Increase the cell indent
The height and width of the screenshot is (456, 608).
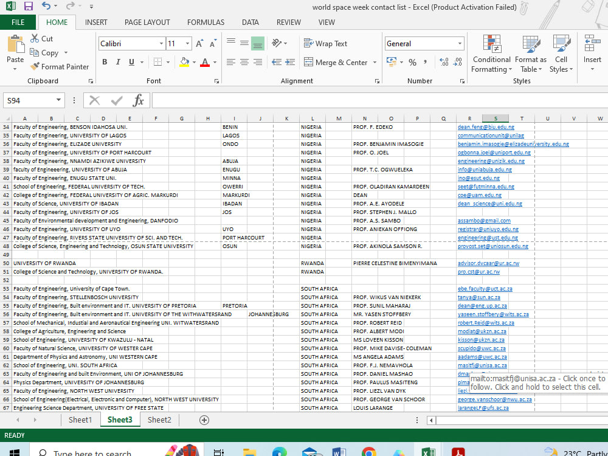(x=289, y=62)
